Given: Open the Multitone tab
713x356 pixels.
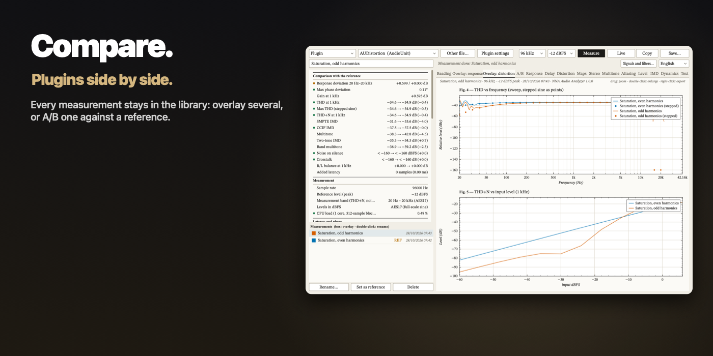Looking at the screenshot, I should [611, 74].
